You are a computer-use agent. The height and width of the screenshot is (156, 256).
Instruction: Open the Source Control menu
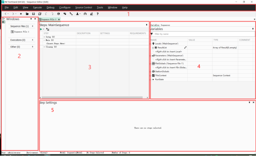(83, 7)
